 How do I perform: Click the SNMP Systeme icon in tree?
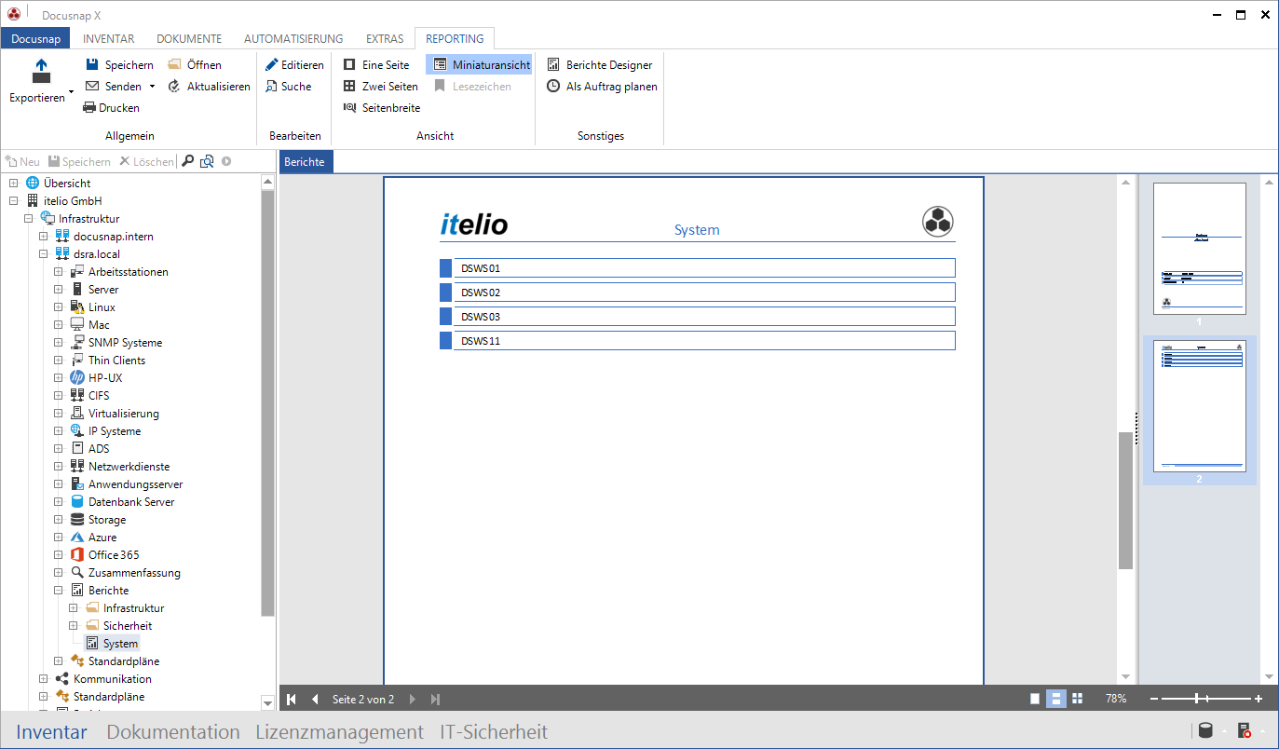click(77, 343)
